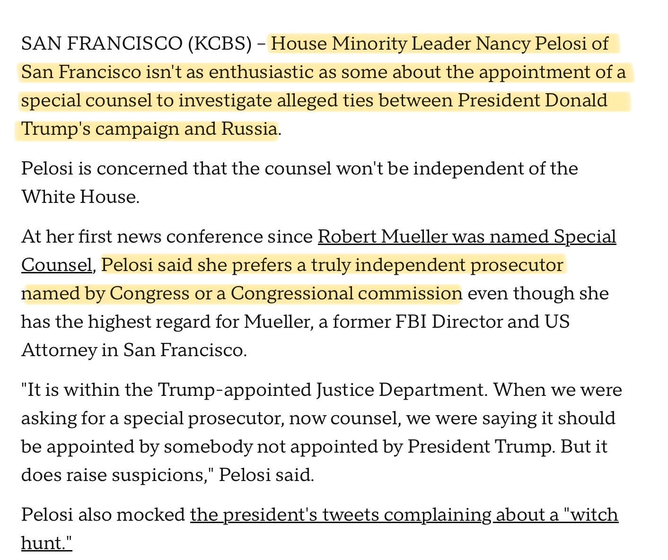Click the words "White House."
The width and height of the screenshot is (668, 560).
[x=80, y=197]
